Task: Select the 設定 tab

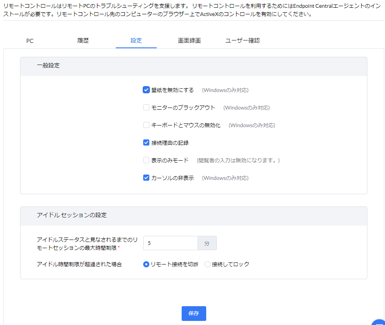Action: (x=136, y=40)
